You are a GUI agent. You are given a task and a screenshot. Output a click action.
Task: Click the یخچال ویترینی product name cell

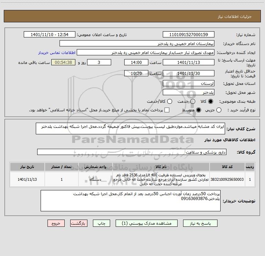tap(161, 179)
